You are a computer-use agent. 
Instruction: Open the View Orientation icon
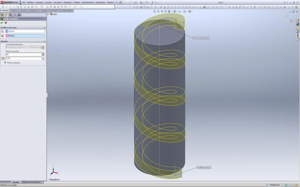pos(169,11)
